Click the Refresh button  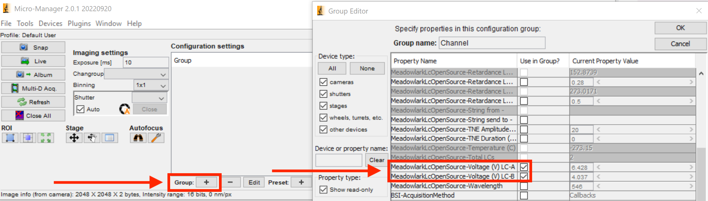point(33,102)
